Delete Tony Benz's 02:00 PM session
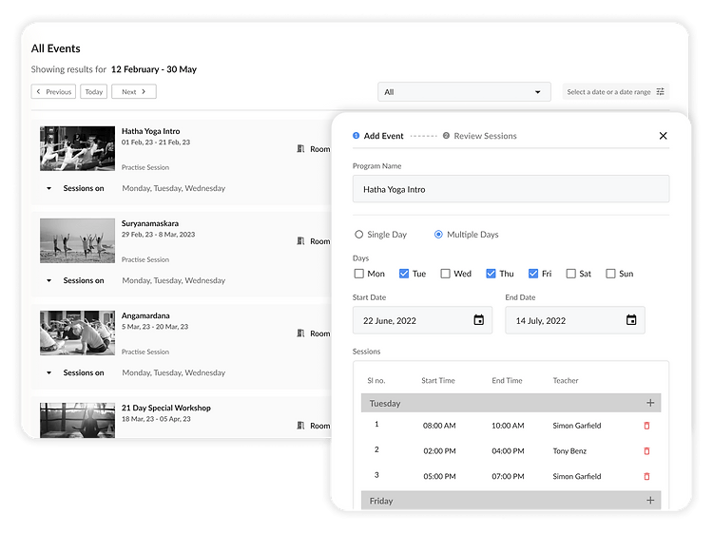The height and width of the screenshot is (533, 713). click(x=647, y=450)
